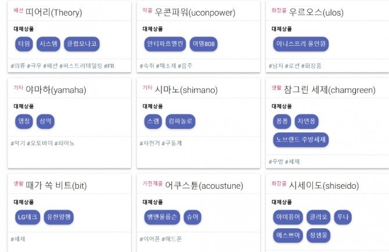Choose the 삼익 chip under 야마하
Screen dimensions: 389x252
point(45,121)
